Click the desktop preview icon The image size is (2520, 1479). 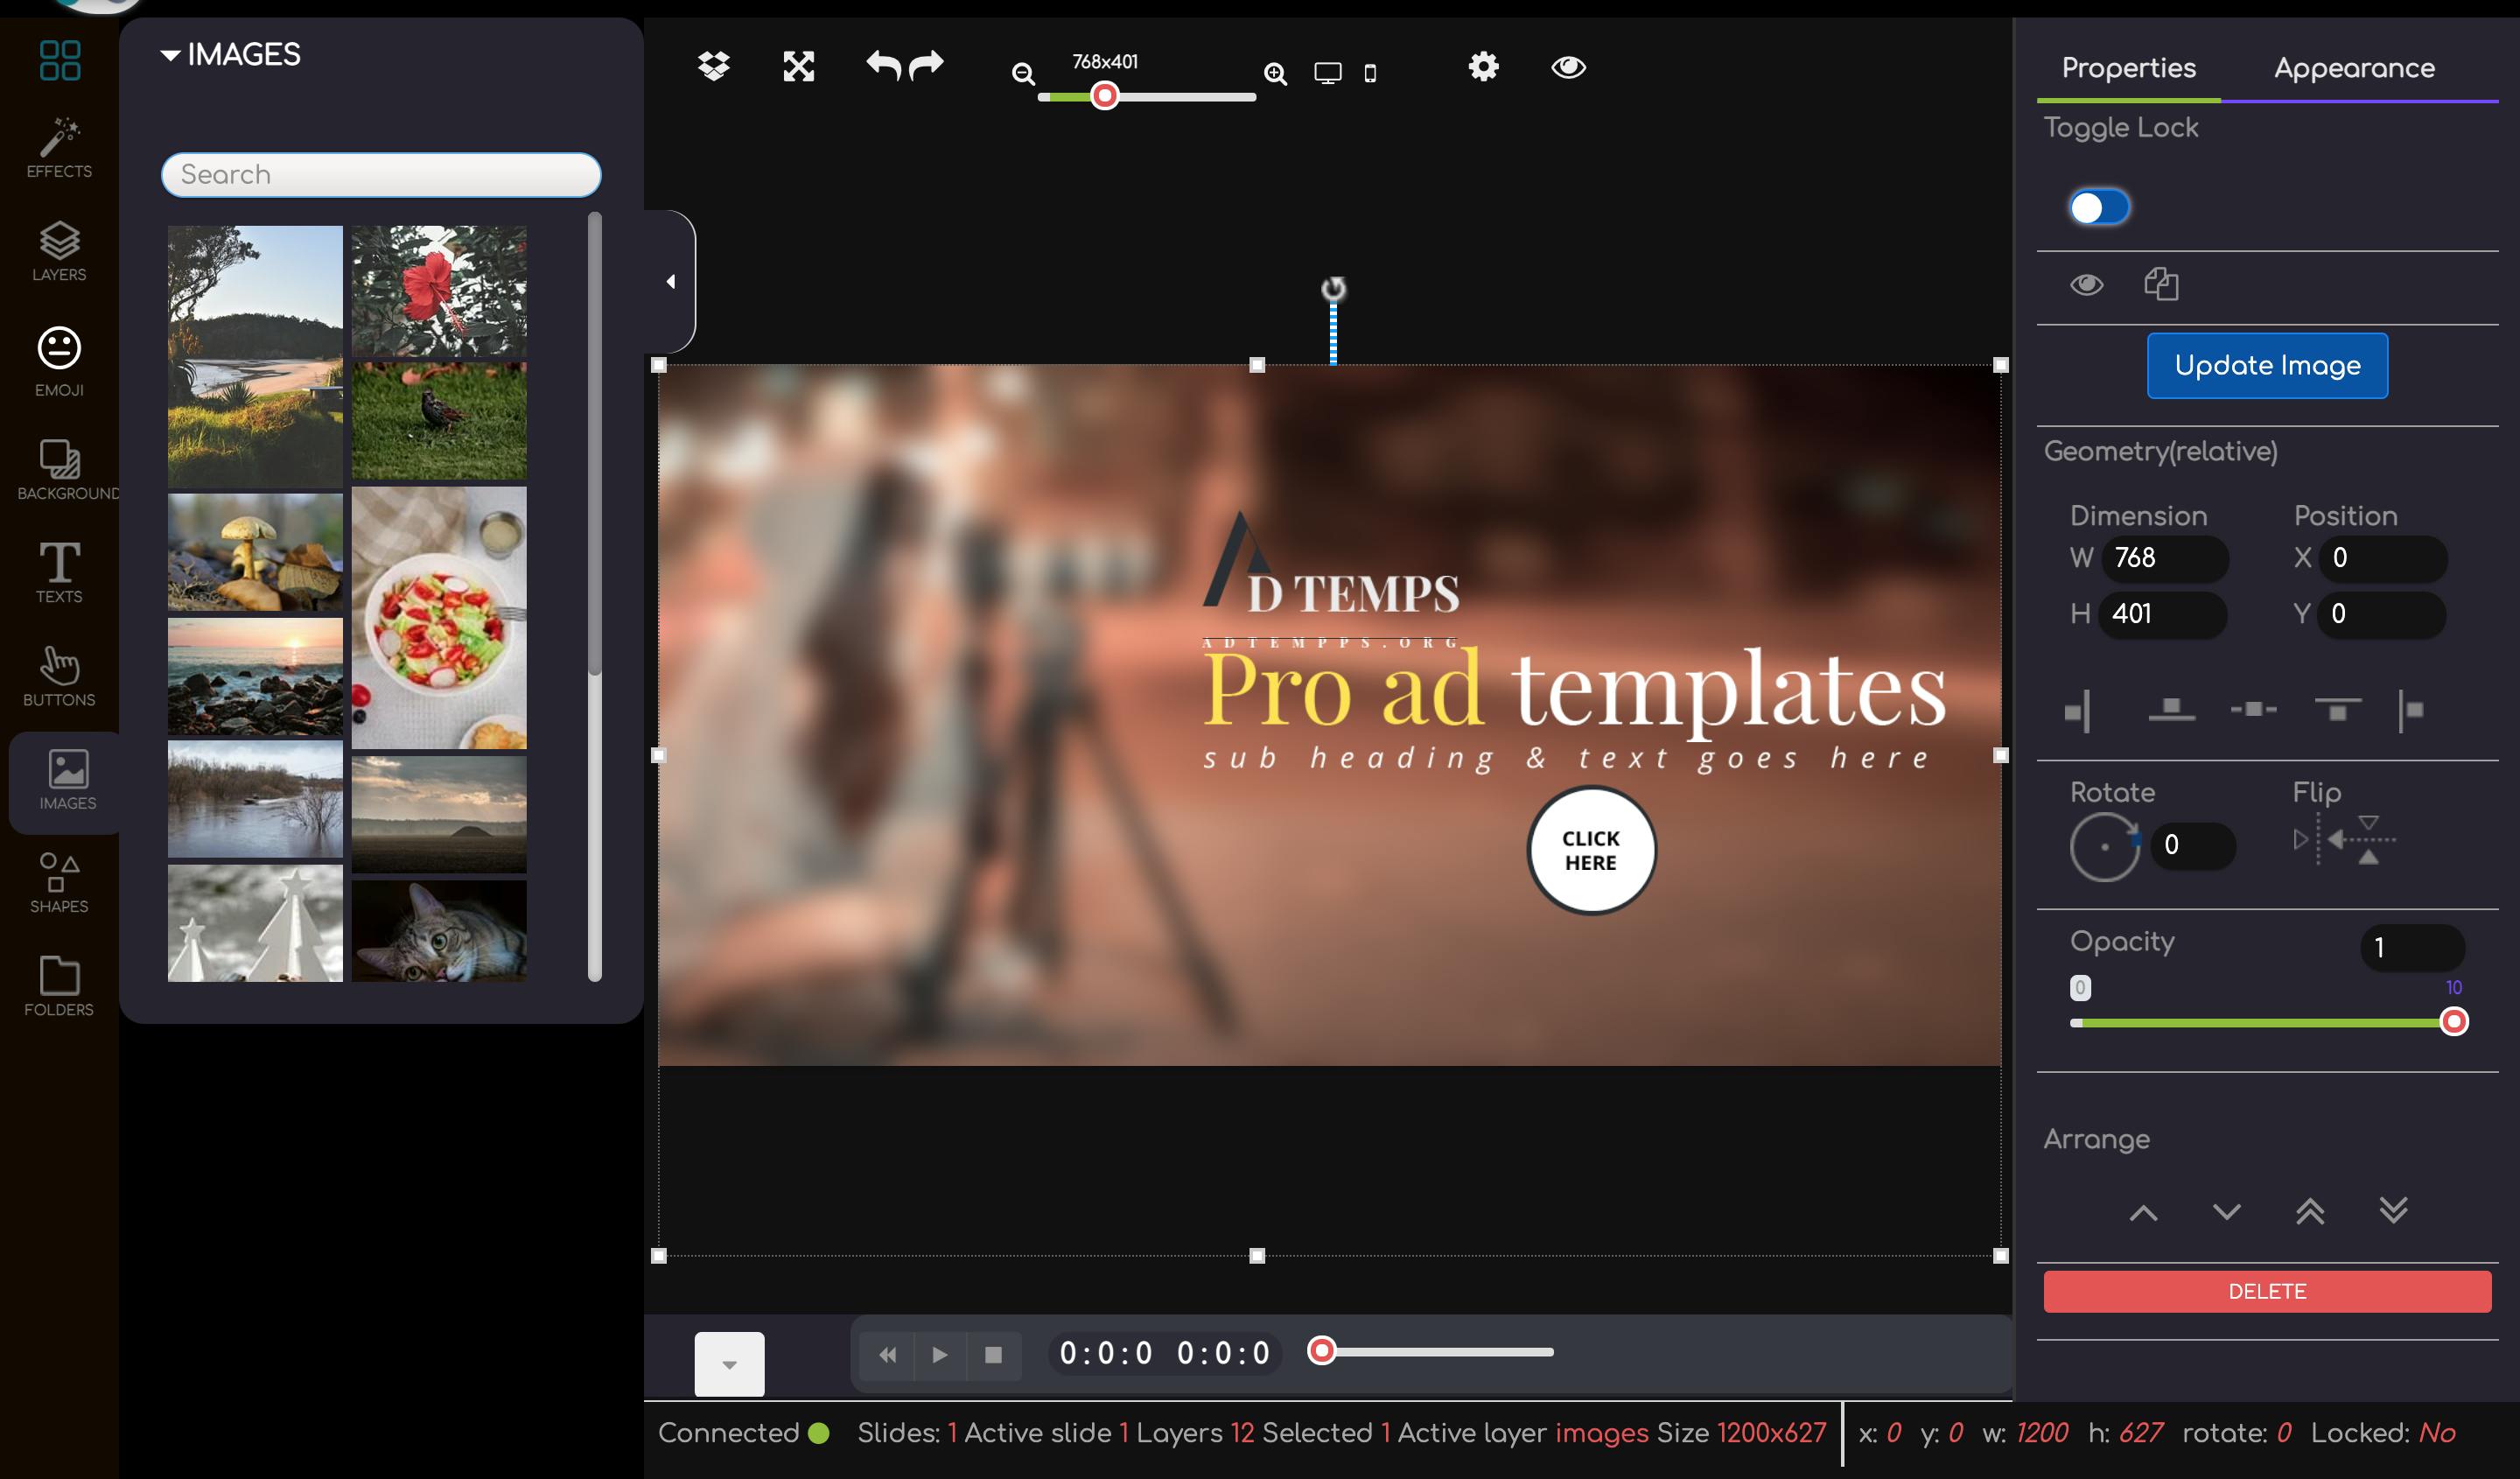click(x=1327, y=71)
